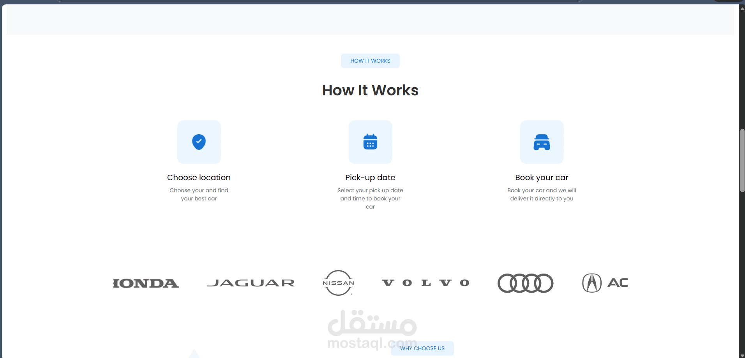Click the Acura brand logo
Screen dimensions: 745x358
point(605,283)
